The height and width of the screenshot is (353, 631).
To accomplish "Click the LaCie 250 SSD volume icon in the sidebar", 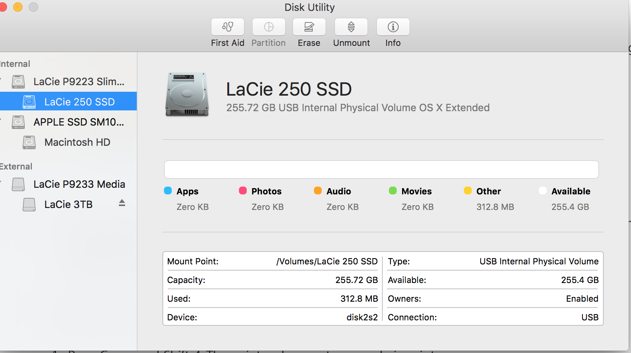I will point(29,102).
